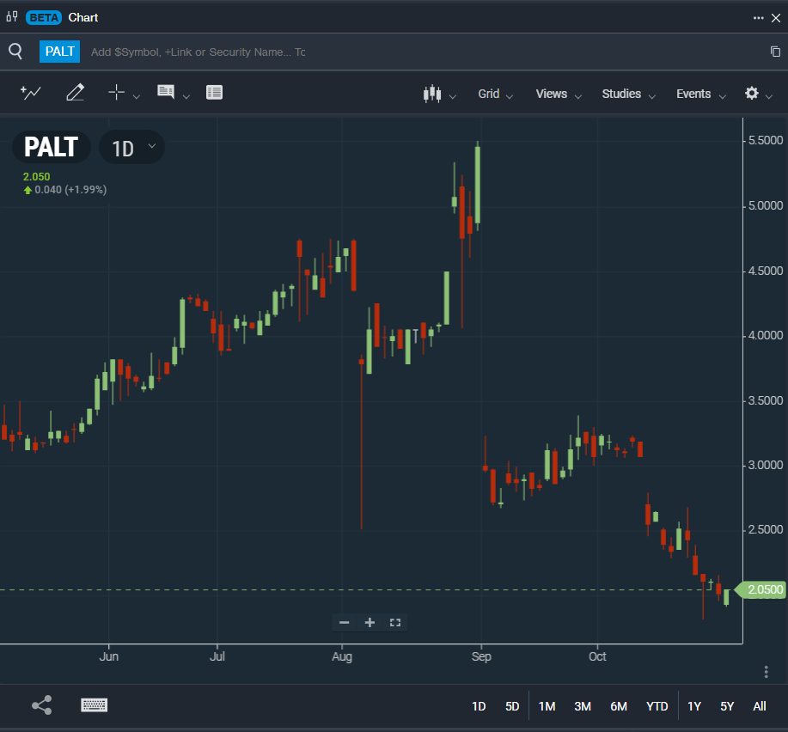Expand the annotation tool dropdown arrow
This screenshot has width=788, height=732.
(x=186, y=96)
